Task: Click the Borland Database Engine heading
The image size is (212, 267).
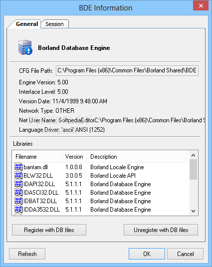Action: [74, 48]
